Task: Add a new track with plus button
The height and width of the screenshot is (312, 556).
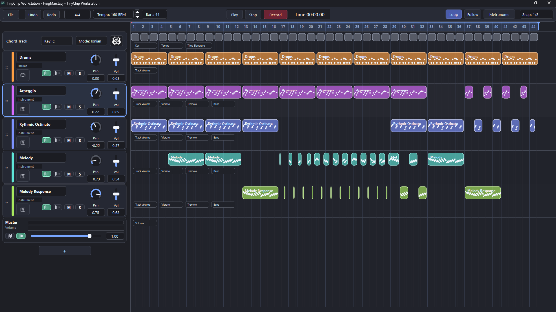Action: click(65, 251)
